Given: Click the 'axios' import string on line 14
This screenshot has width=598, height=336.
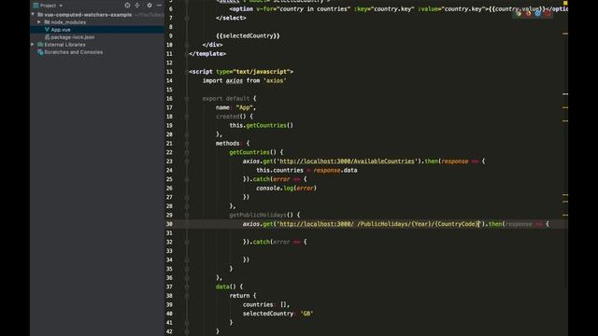Looking at the screenshot, I should coord(275,81).
